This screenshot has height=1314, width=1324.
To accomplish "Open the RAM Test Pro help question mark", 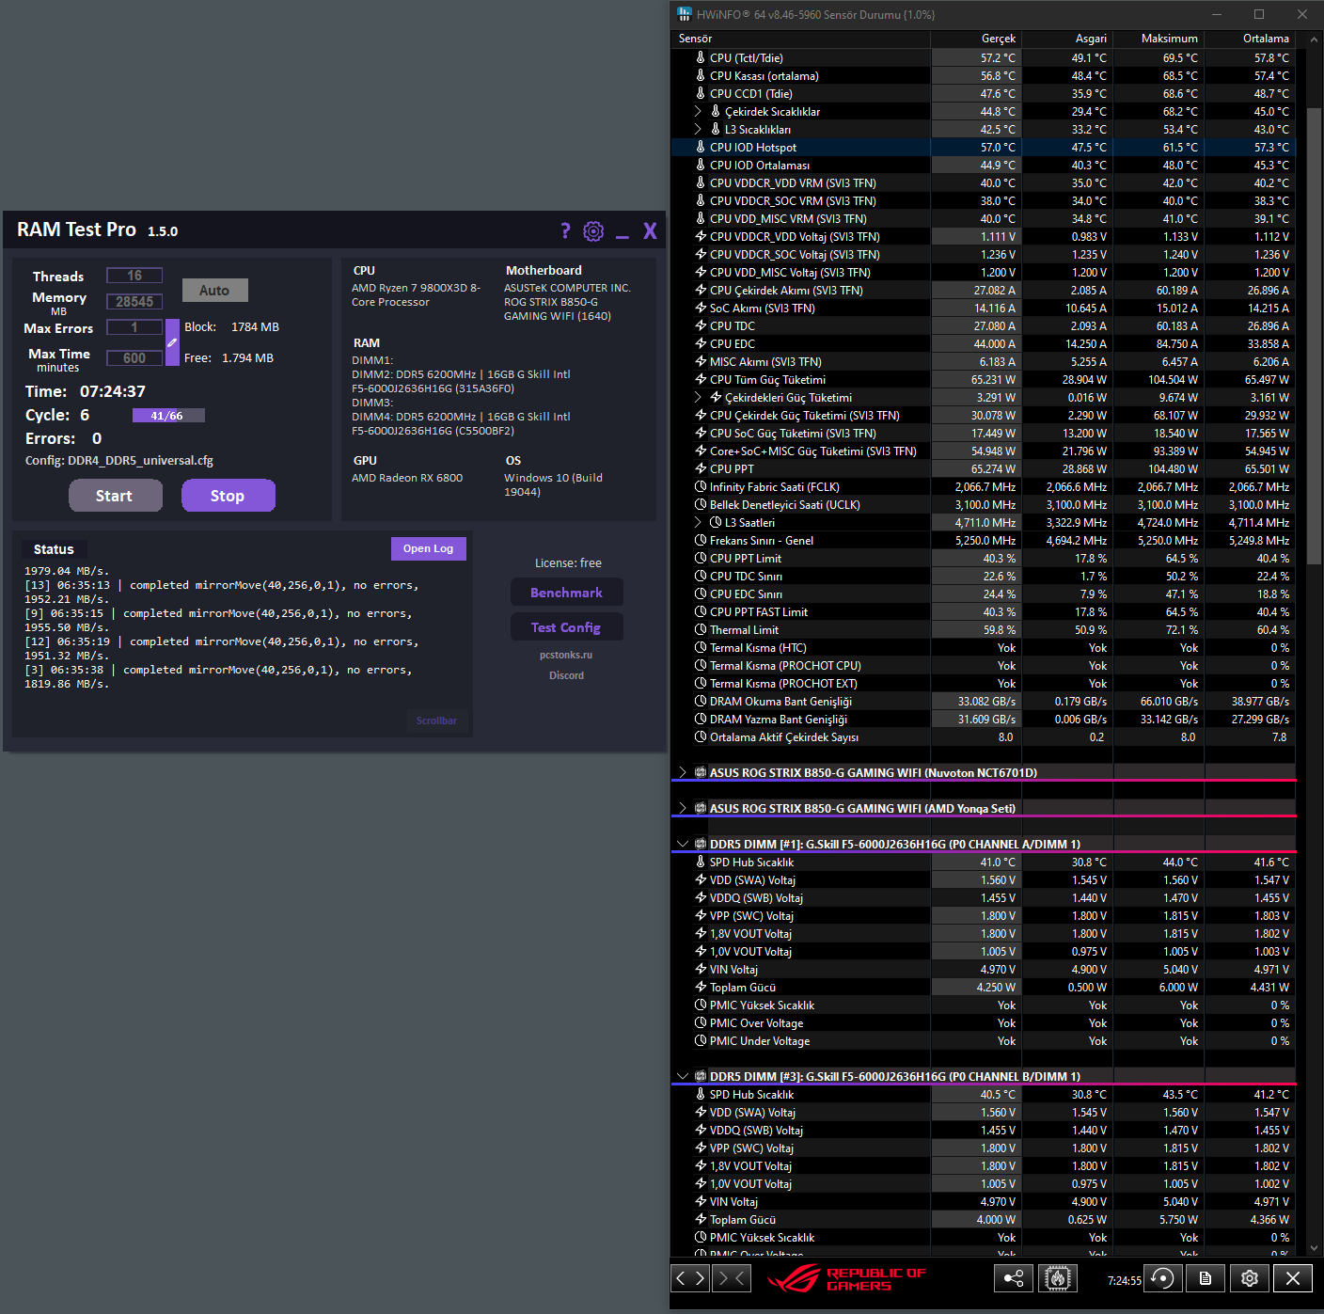I will click(565, 231).
